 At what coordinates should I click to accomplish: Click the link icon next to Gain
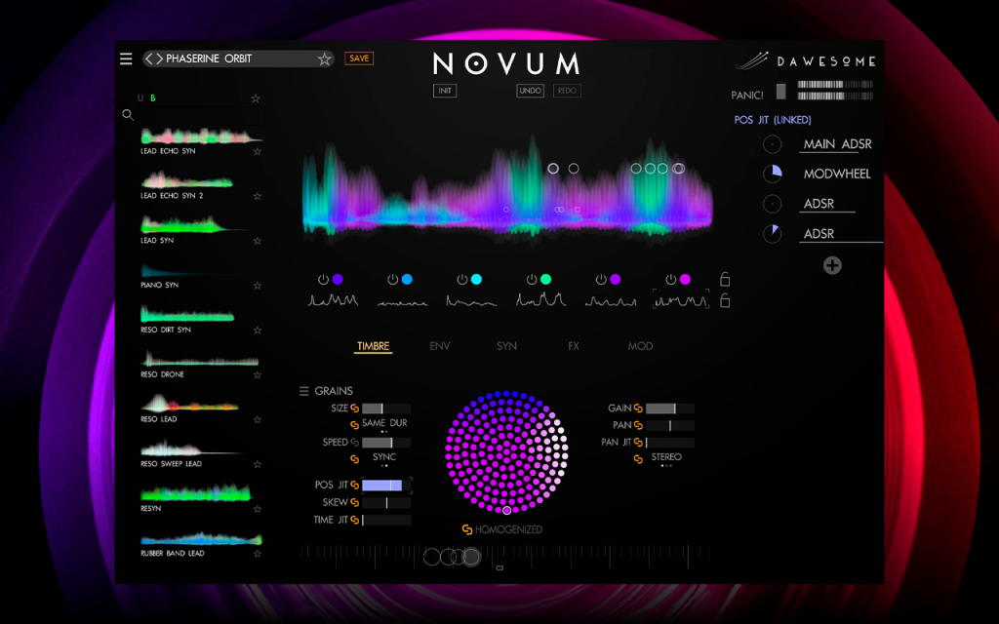(x=638, y=409)
